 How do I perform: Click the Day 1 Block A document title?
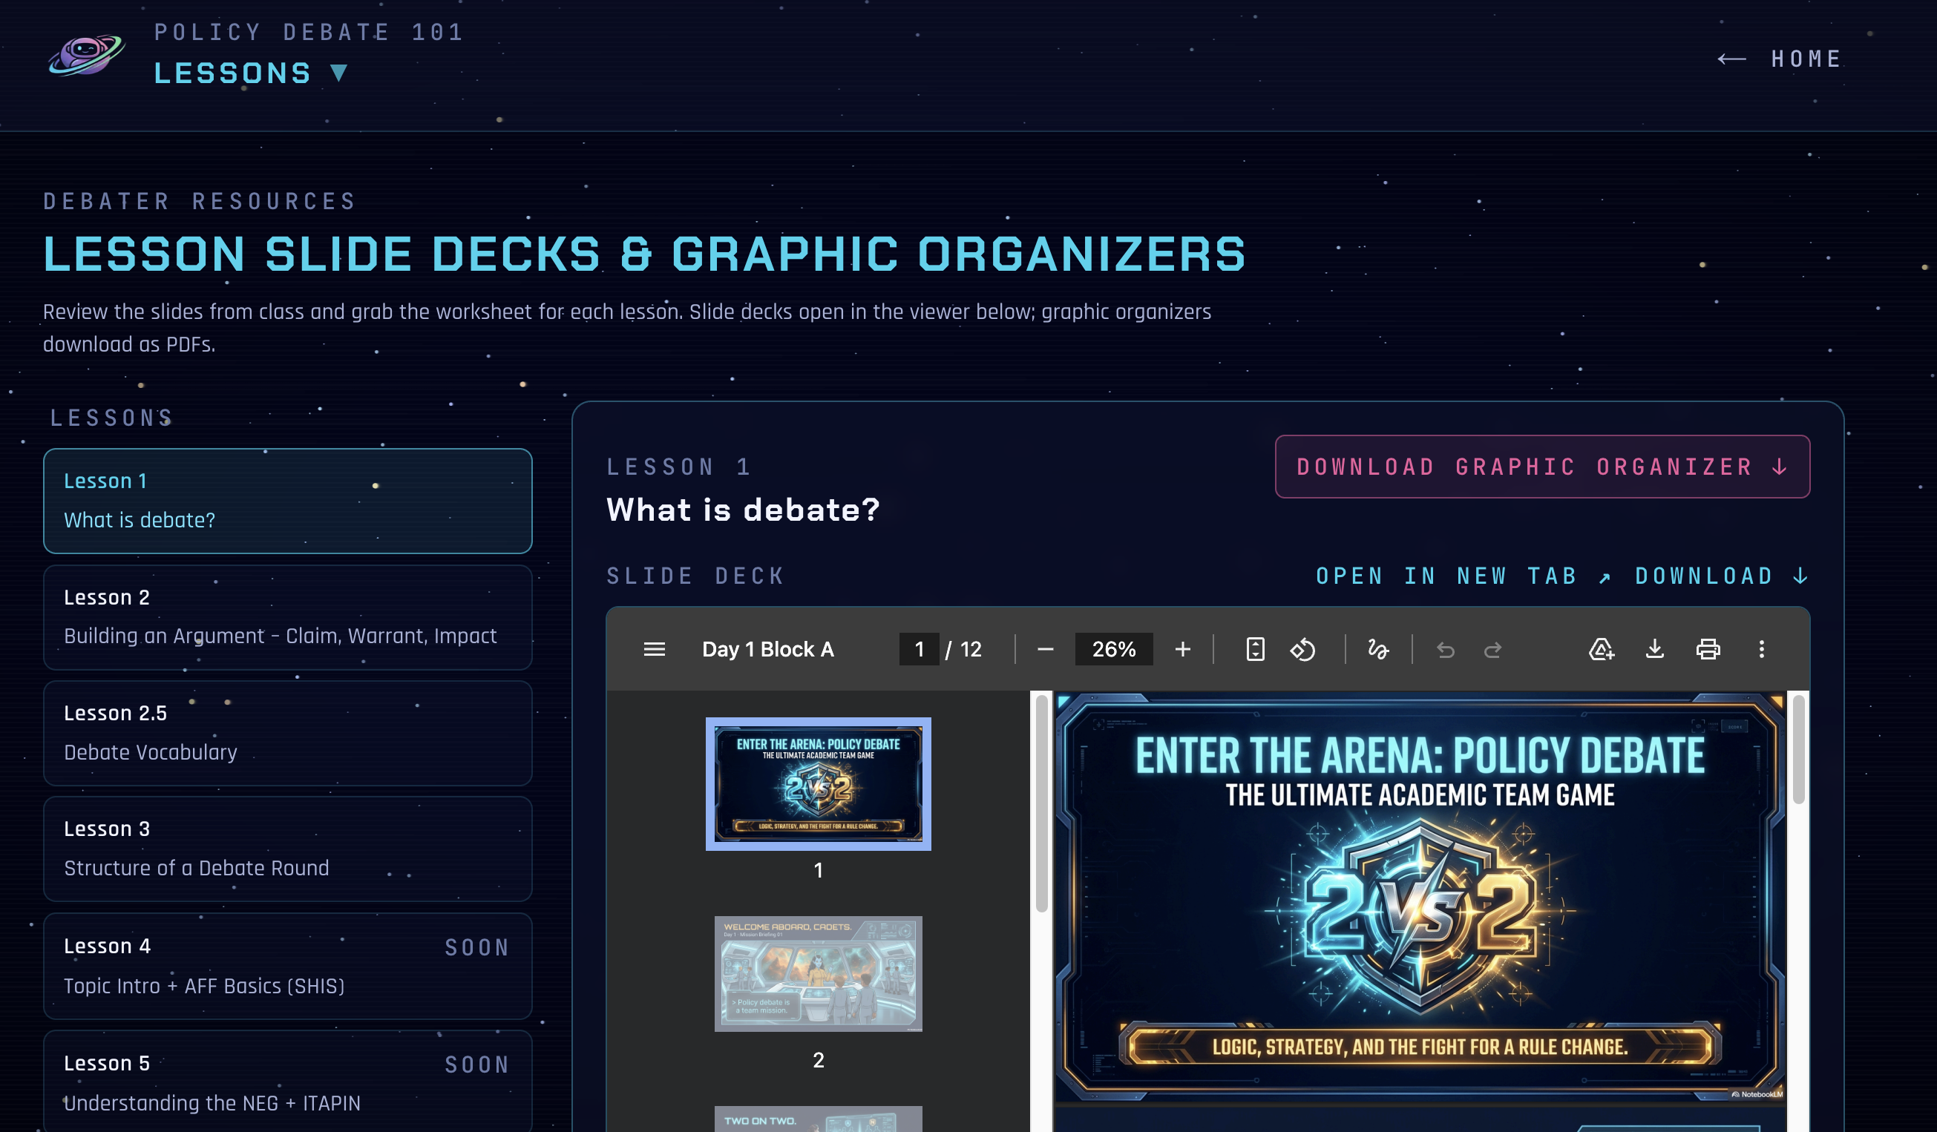768,649
